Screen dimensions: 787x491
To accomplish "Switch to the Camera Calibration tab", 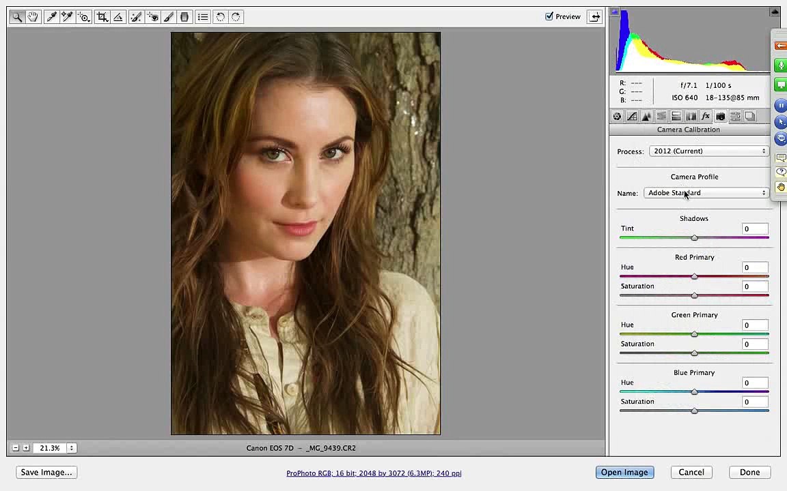I will pos(720,116).
